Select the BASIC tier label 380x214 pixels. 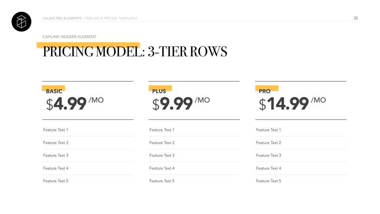pyautogui.click(x=54, y=91)
